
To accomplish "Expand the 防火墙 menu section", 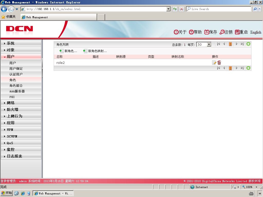I will coord(21,110).
